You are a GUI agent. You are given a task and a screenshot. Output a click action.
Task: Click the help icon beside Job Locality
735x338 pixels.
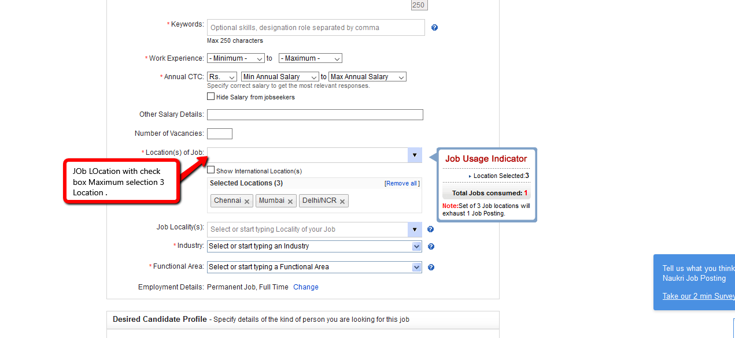click(x=430, y=229)
